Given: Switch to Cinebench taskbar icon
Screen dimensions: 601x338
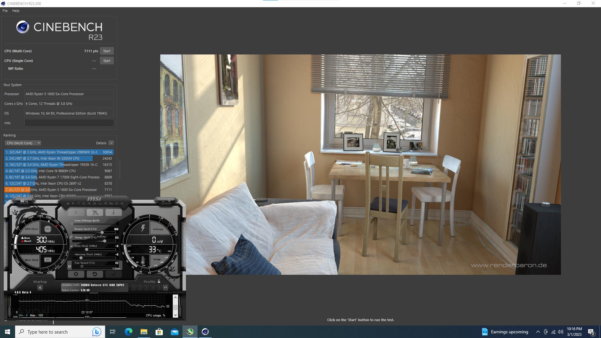Looking at the screenshot, I should tap(205, 332).
